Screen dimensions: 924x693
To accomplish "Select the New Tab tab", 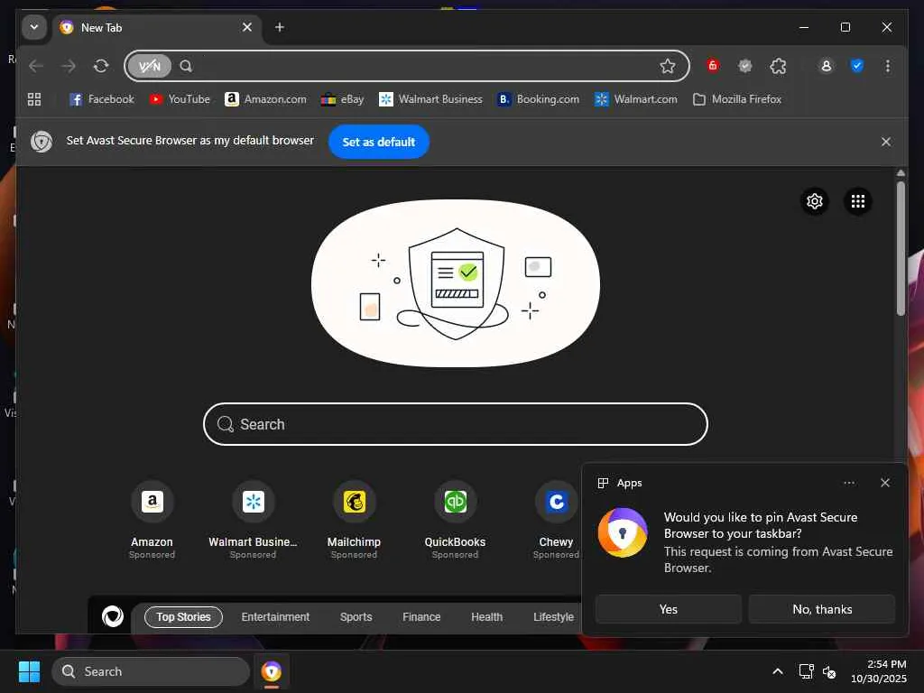I will click(157, 28).
